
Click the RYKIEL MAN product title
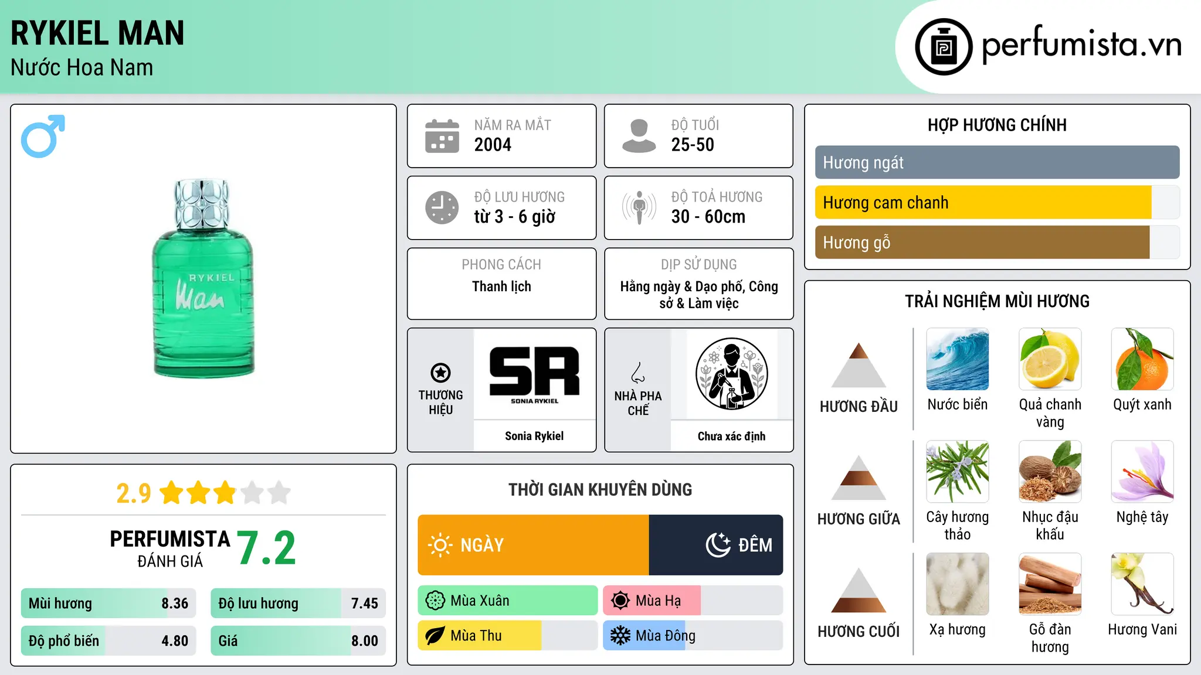(97, 33)
